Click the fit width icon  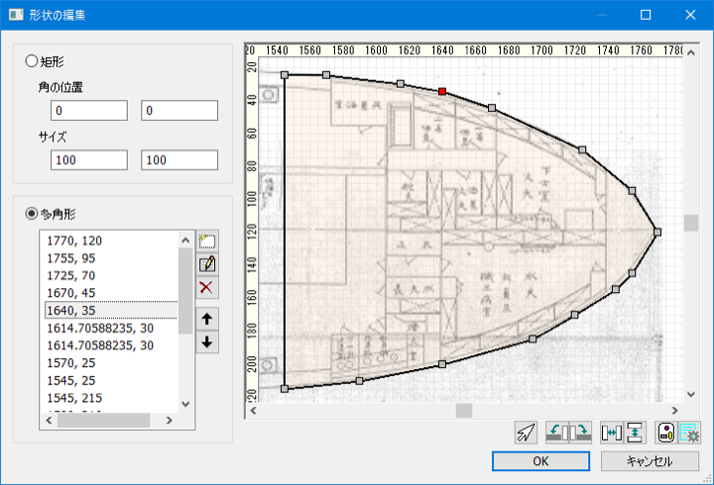pos(612,433)
